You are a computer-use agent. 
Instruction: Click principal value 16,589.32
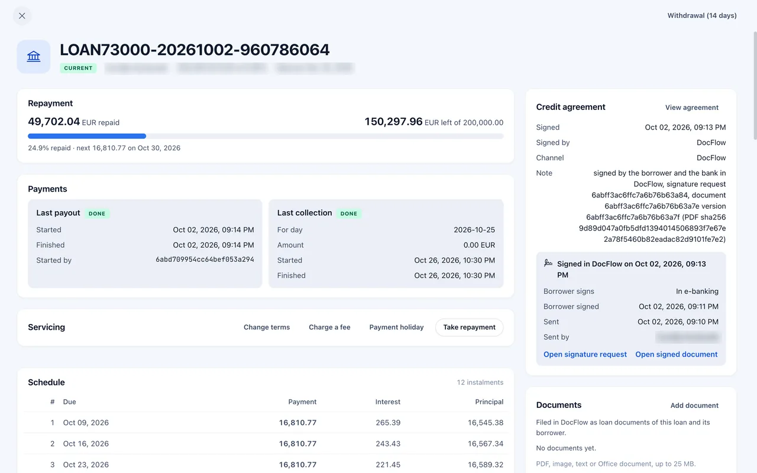(x=486, y=465)
